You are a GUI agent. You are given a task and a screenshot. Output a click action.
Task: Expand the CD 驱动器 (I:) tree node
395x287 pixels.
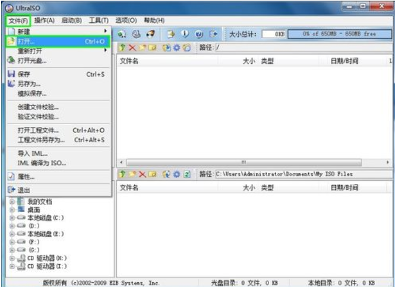(x=12, y=266)
